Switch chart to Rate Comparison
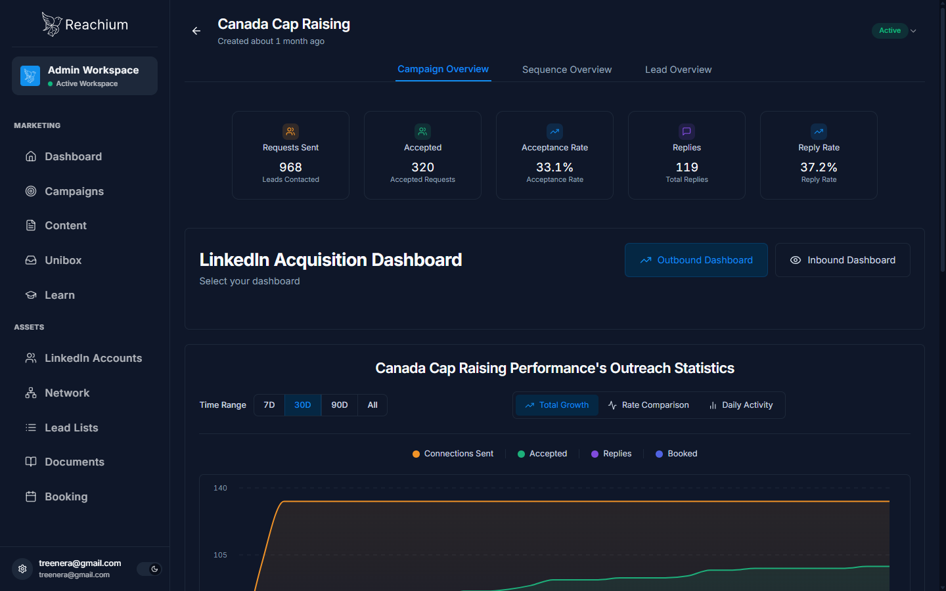Screen dimensions: 946x591 (x=648, y=405)
